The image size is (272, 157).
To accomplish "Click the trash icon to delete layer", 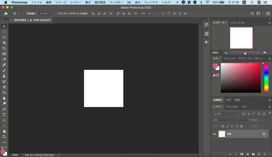I will pyautogui.click(x=265, y=154).
